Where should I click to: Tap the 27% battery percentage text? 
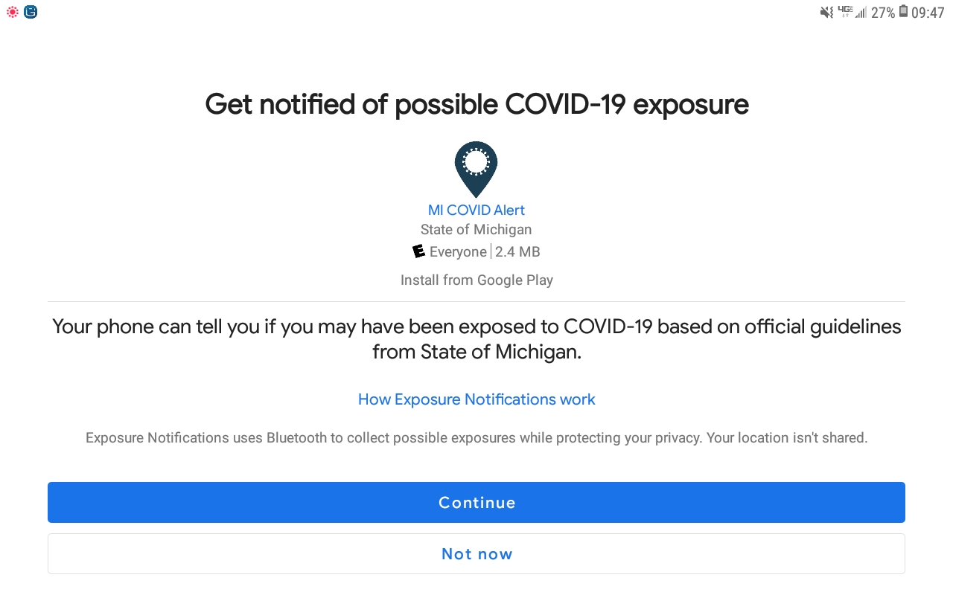pyautogui.click(x=883, y=13)
